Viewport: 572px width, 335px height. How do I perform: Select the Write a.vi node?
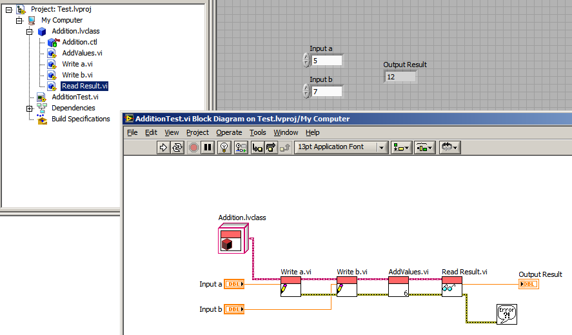pos(291,287)
